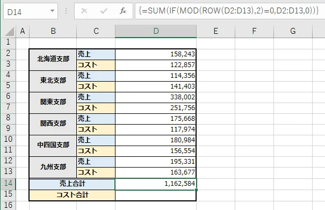The width and height of the screenshot is (325, 210).
Task: Select the cell with value 117,974
Action: click(x=156, y=129)
